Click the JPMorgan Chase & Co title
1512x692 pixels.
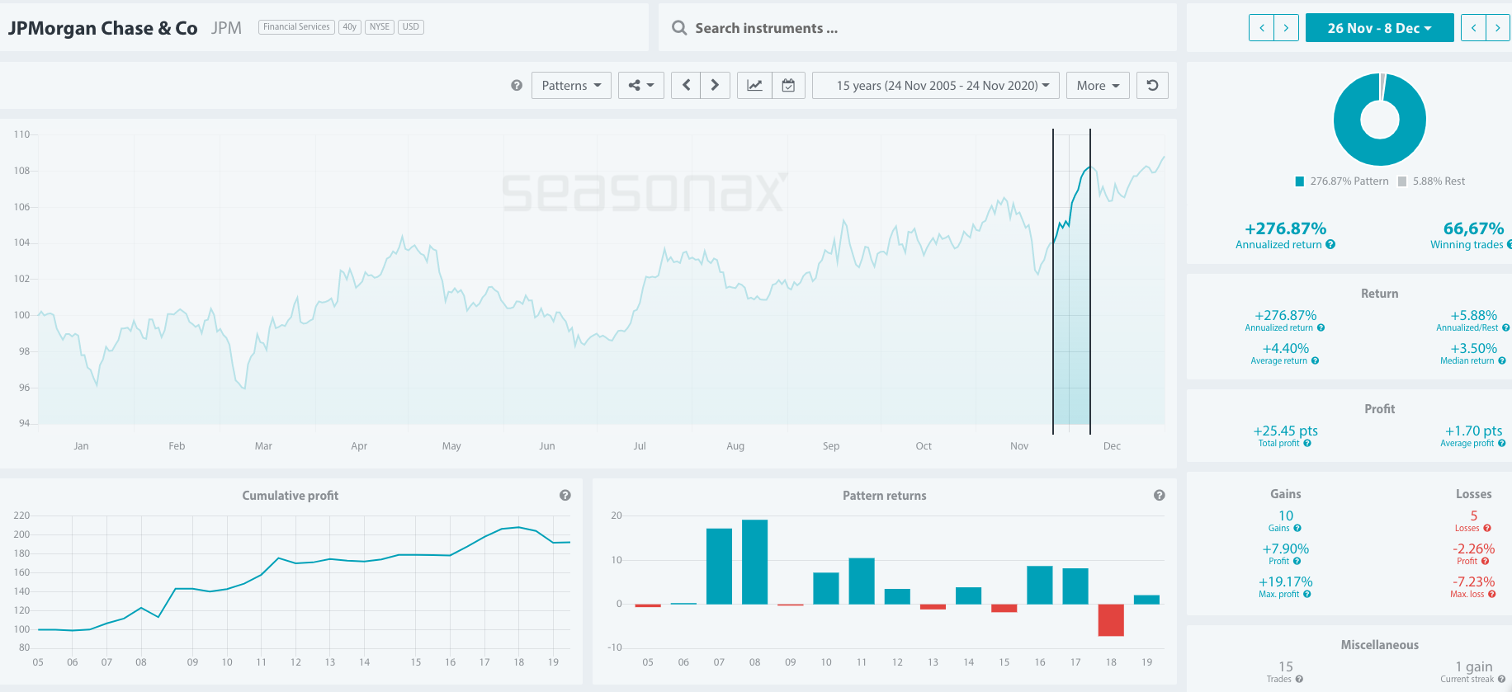103,28
